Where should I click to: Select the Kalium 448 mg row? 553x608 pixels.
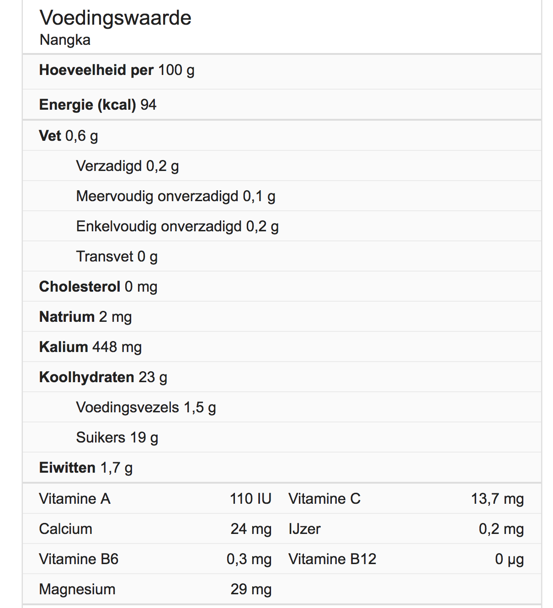(282, 347)
